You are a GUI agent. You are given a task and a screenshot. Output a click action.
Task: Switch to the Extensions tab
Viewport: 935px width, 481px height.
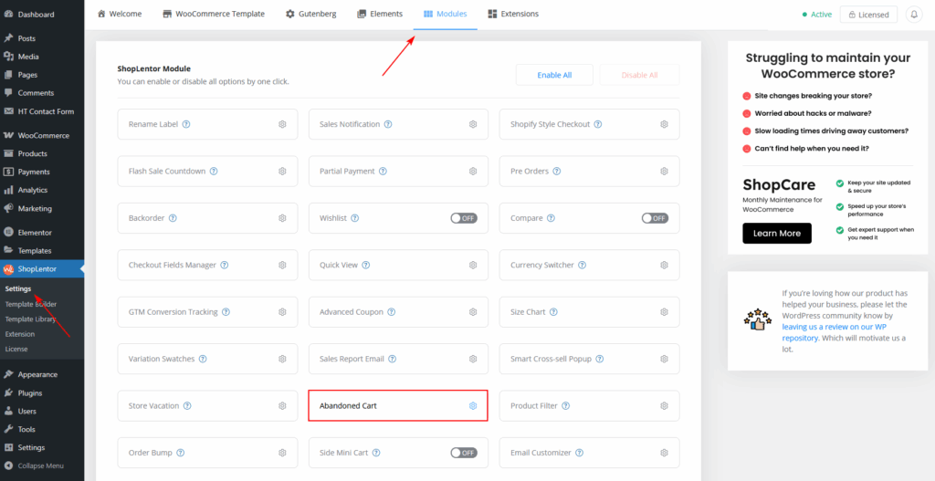point(513,14)
